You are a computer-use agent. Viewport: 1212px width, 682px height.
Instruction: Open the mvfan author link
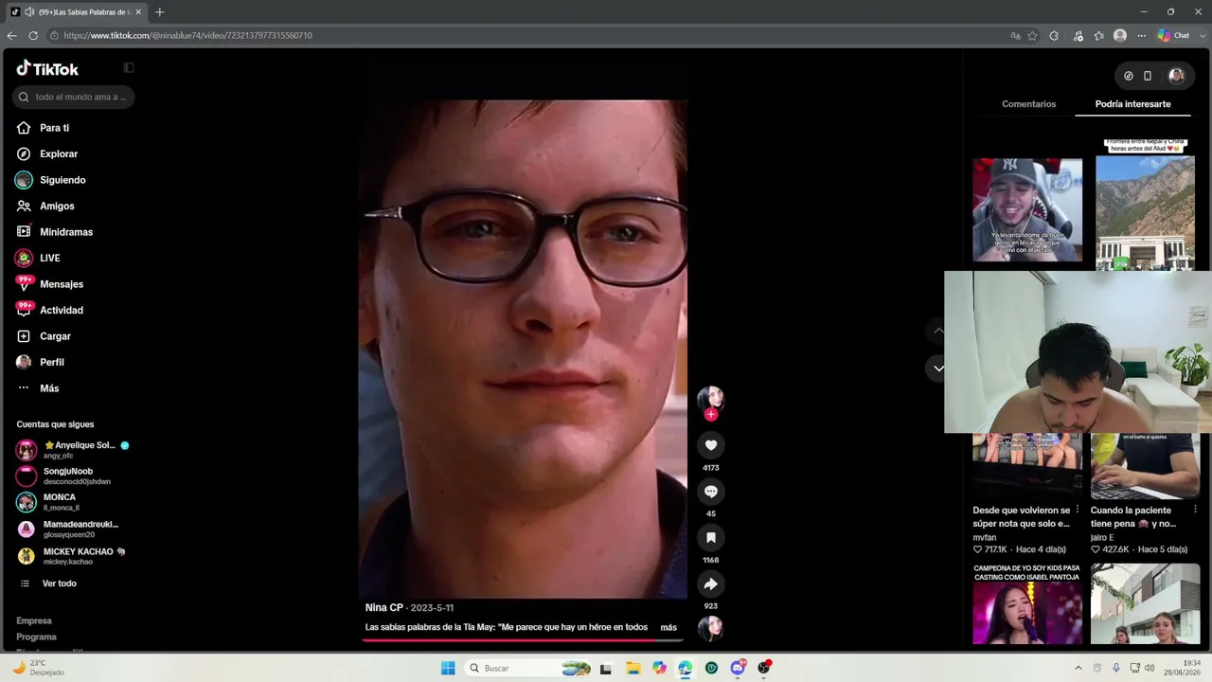tap(985, 537)
